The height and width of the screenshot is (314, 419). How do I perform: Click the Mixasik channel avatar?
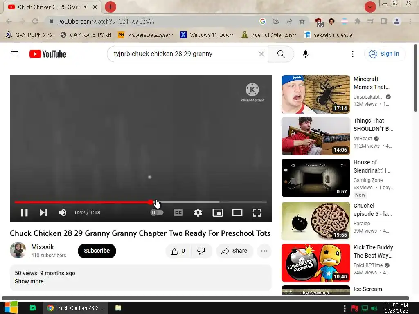pyautogui.click(x=18, y=250)
